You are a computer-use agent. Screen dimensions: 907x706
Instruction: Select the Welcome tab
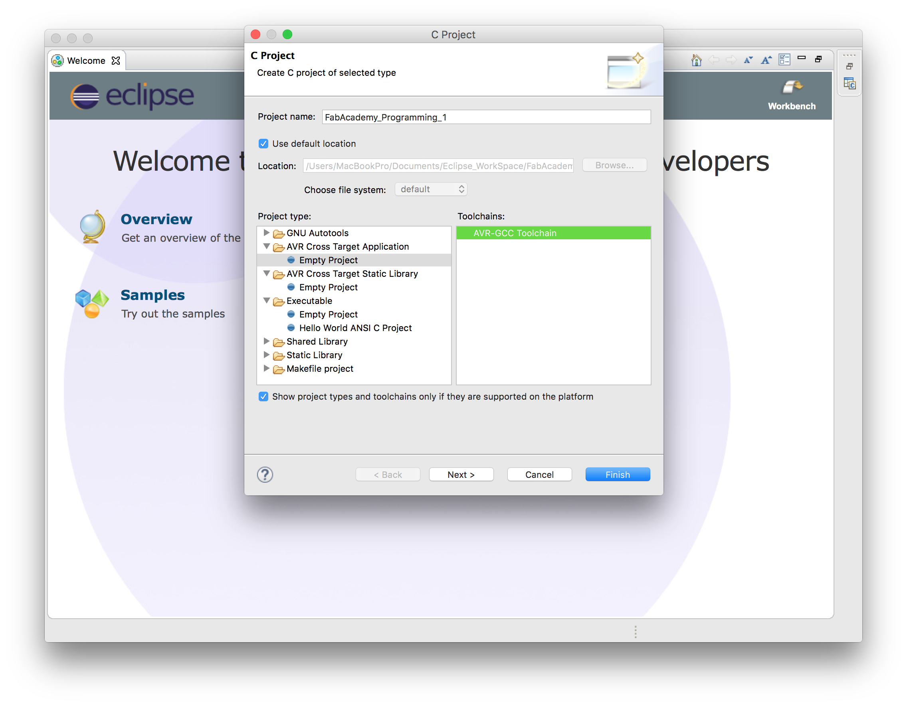tap(86, 61)
